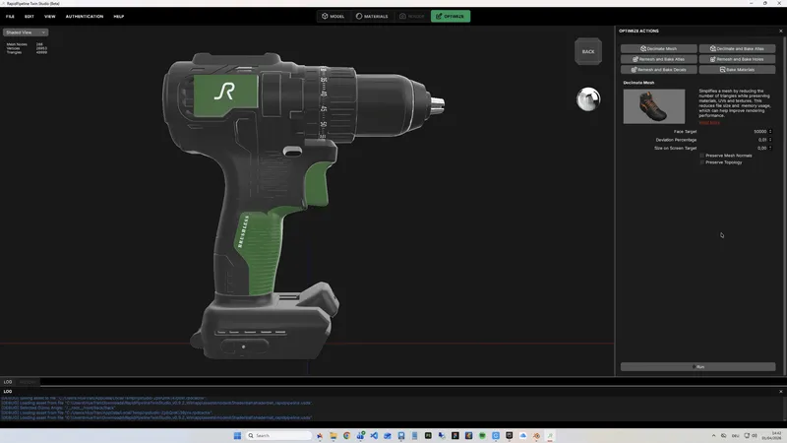Viewport: 787px width, 443px height.
Task: Select Remesh and Bake Atlas action
Action: click(x=659, y=59)
